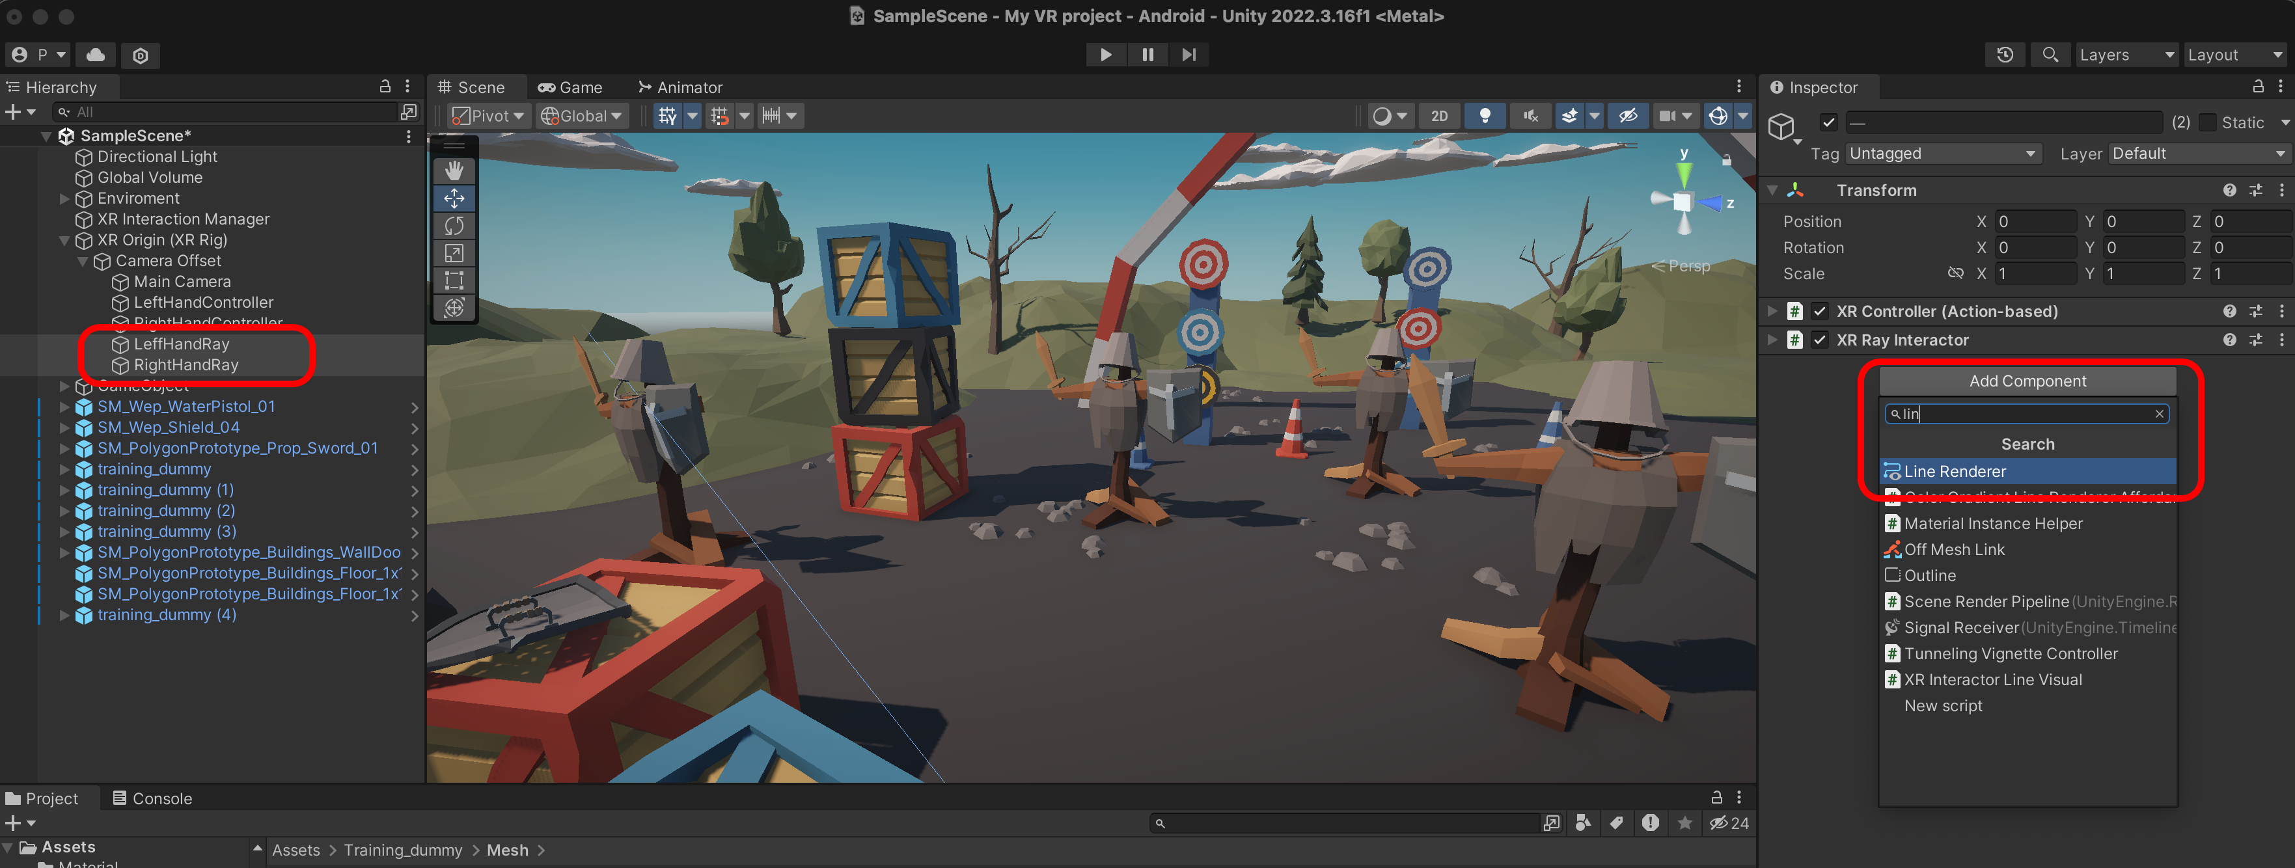Screen dimensions: 2295x868
Task: Toggle scene lighting bulb icon
Action: point(1484,116)
